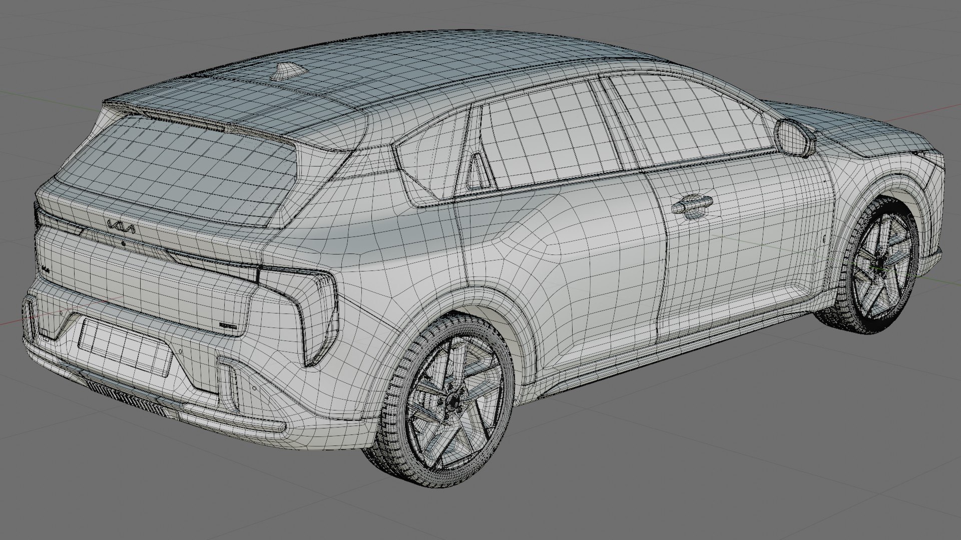Select the shark fin antenna on the roof

tap(289, 71)
